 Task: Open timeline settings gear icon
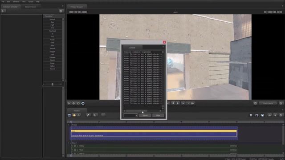coord(281,115)
